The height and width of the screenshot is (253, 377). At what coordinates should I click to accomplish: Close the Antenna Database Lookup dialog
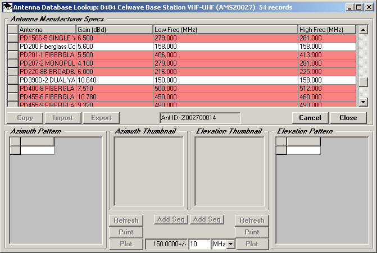point(348,118)
